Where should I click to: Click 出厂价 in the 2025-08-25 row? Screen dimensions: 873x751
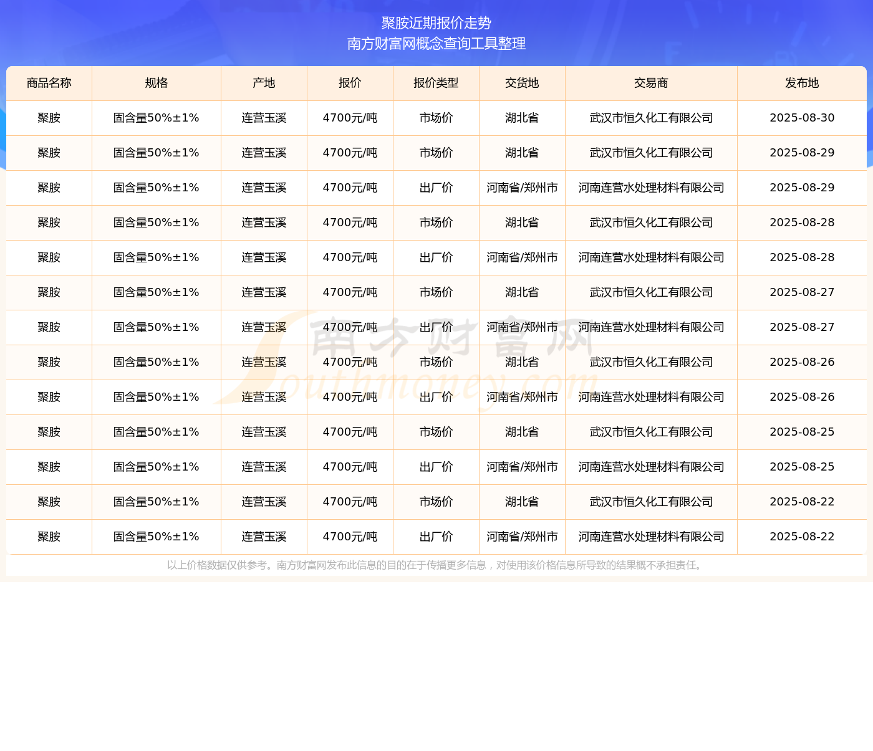tap(436, 467)
